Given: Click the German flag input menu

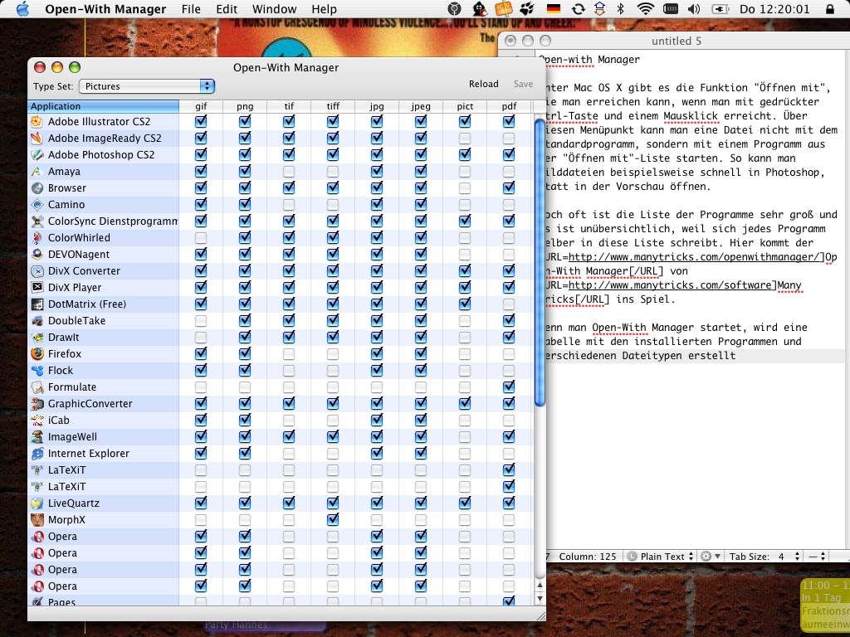Looking at the screenshot, I should [554, 8].
